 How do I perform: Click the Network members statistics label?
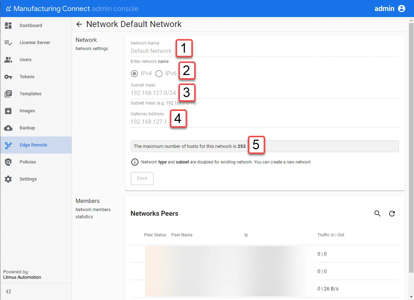click(x=93, y=213)
